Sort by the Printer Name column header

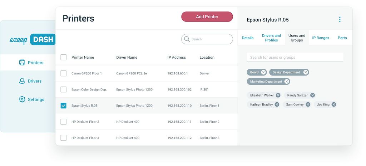83,57
